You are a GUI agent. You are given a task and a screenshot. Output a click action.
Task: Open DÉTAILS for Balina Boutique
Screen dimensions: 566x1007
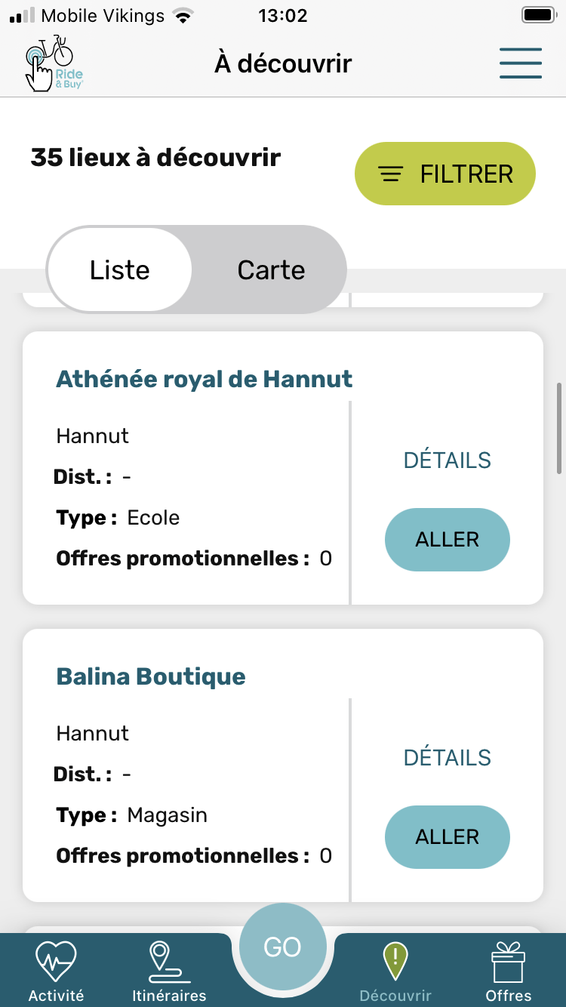(448, 758)
